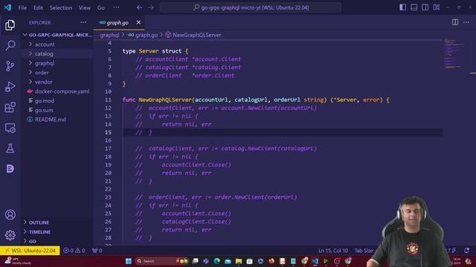Open the weather widget on taskbar
The height and width of the screenshot is (267, 476).
tap(18, 261)
